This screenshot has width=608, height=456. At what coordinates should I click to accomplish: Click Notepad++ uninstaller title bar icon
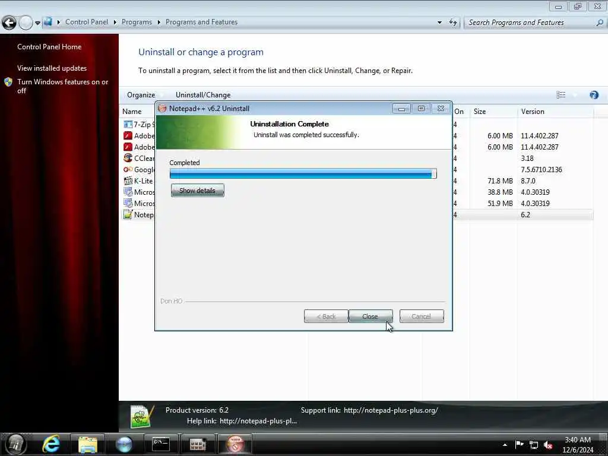162,109
